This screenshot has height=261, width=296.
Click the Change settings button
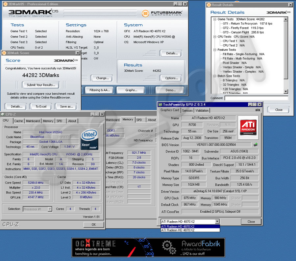(x=102, y=78)
